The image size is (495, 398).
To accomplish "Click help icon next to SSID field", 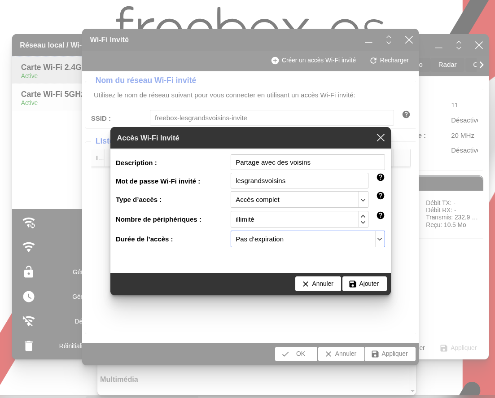I will [x=406, y=114].
